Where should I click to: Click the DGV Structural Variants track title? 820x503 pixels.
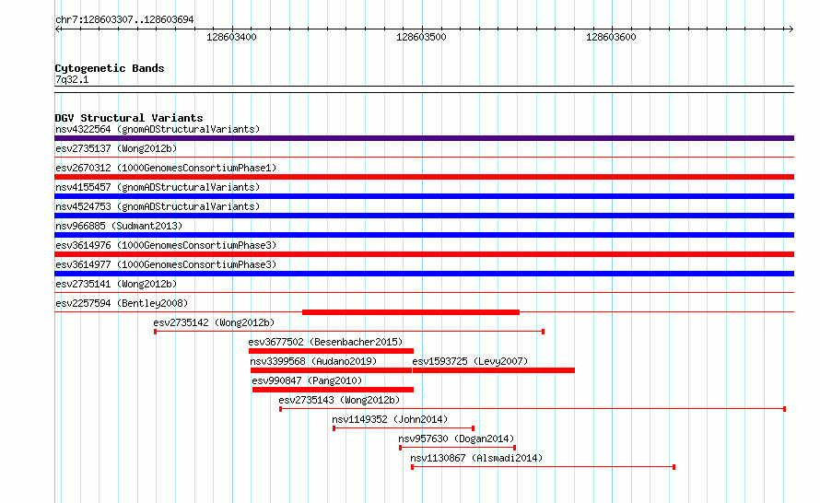(x=129, y=118)
